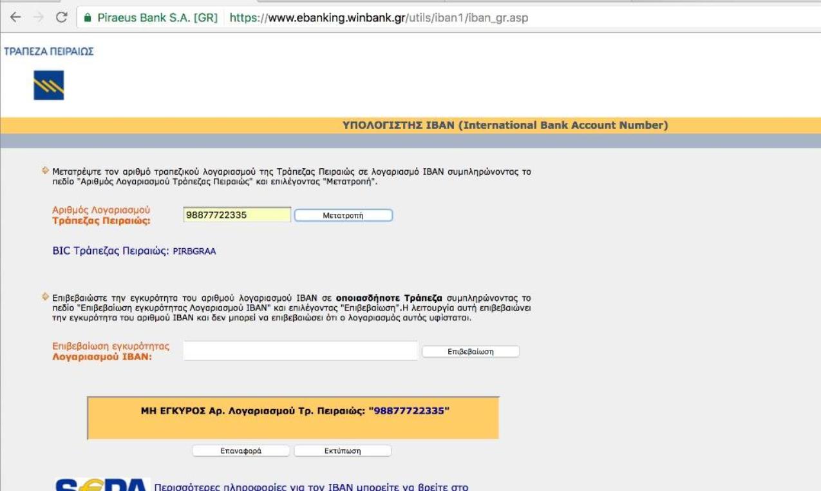Click the ΥΠΟΛΟΓΙΣΤΗΣ IBAN title bar

pyautogui.click(x=505, y=126)
